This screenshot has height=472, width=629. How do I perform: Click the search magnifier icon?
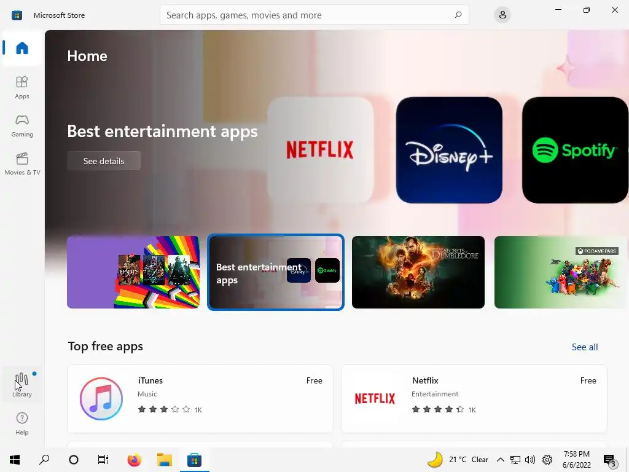point(458,15)
